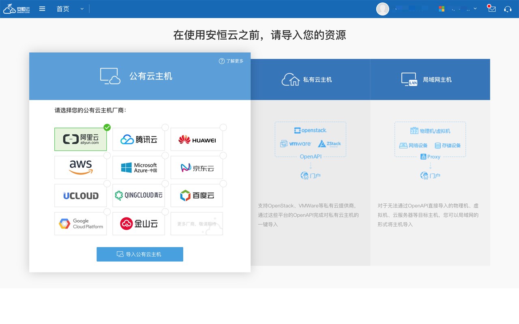This screenshot has width=519, height=324.
Task: Click the private cloud description paragraph
Action: [309, 215]
